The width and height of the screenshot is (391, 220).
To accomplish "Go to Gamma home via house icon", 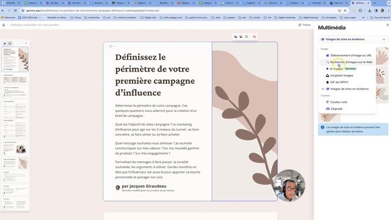I will pyautogui.click(x=4, y=25).
